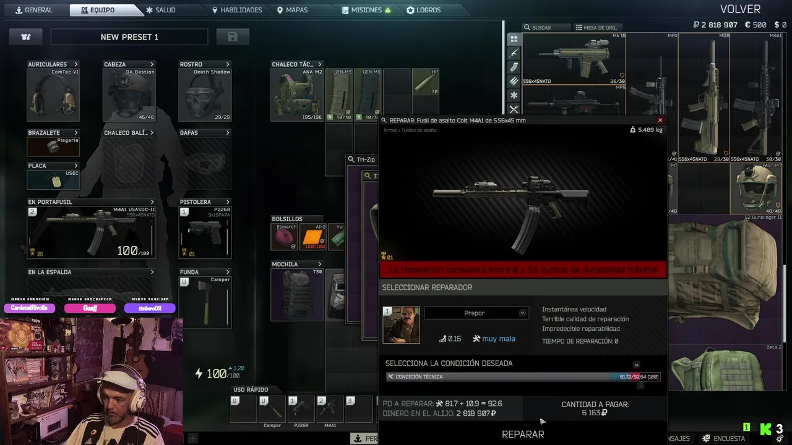The height and width of the screenshot is (445, 792).
Task: Filter stash by provisions fork-knife icon
Action: 514,109
